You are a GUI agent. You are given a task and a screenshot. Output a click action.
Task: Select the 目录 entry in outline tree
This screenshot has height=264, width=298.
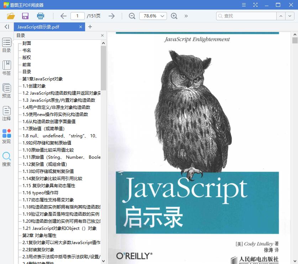[27, 72]
